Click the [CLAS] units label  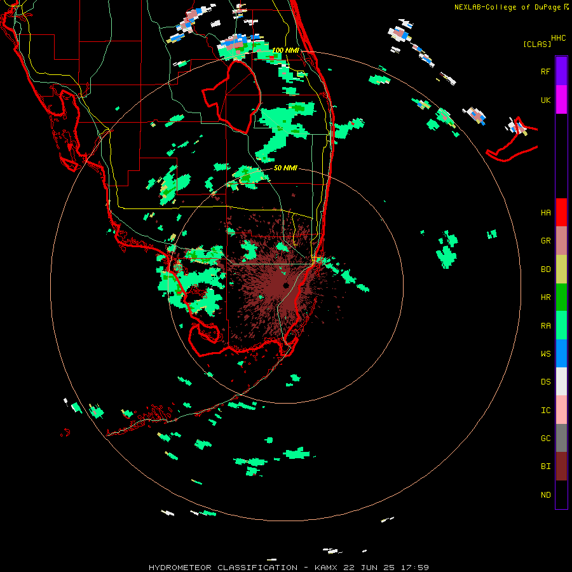coord(537,44)
